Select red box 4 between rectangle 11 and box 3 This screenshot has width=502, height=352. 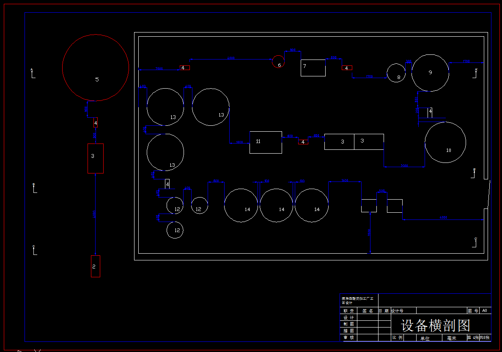(x=303, y=142)
